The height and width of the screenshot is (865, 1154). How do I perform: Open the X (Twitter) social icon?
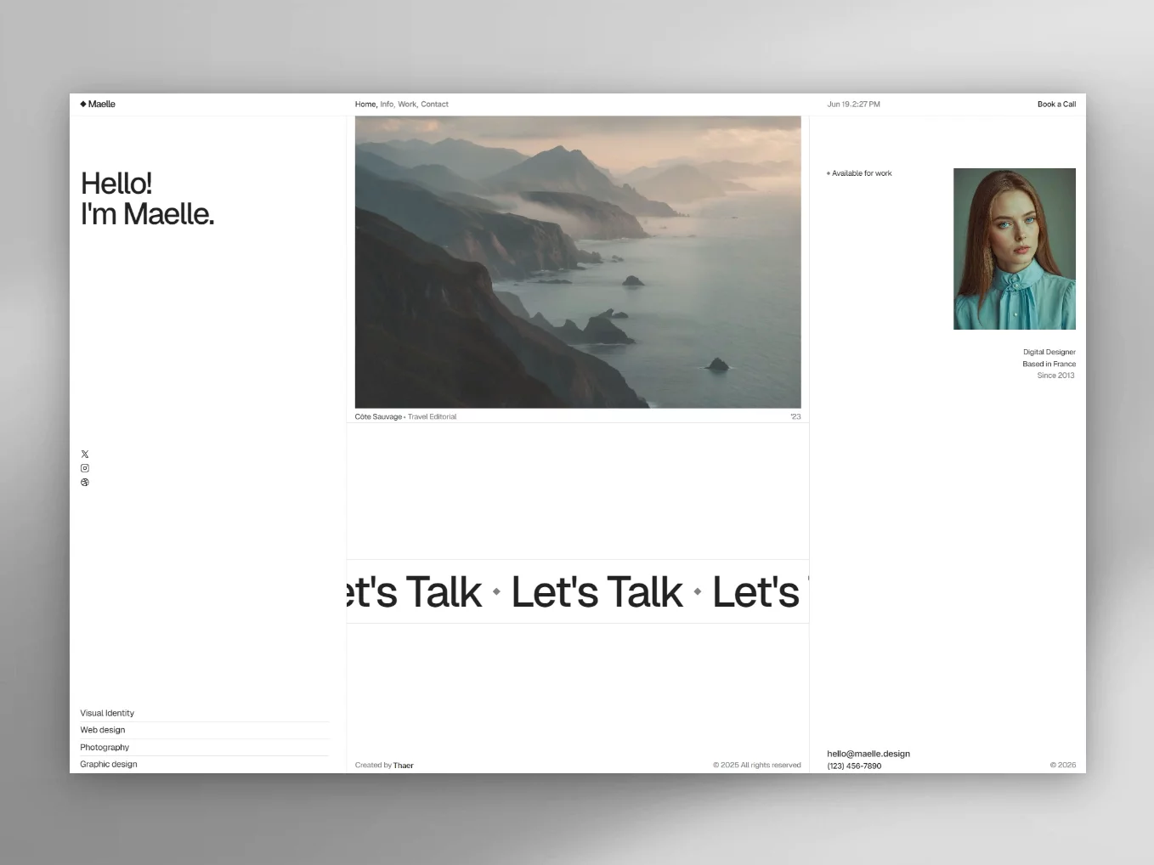pos(85,454)
